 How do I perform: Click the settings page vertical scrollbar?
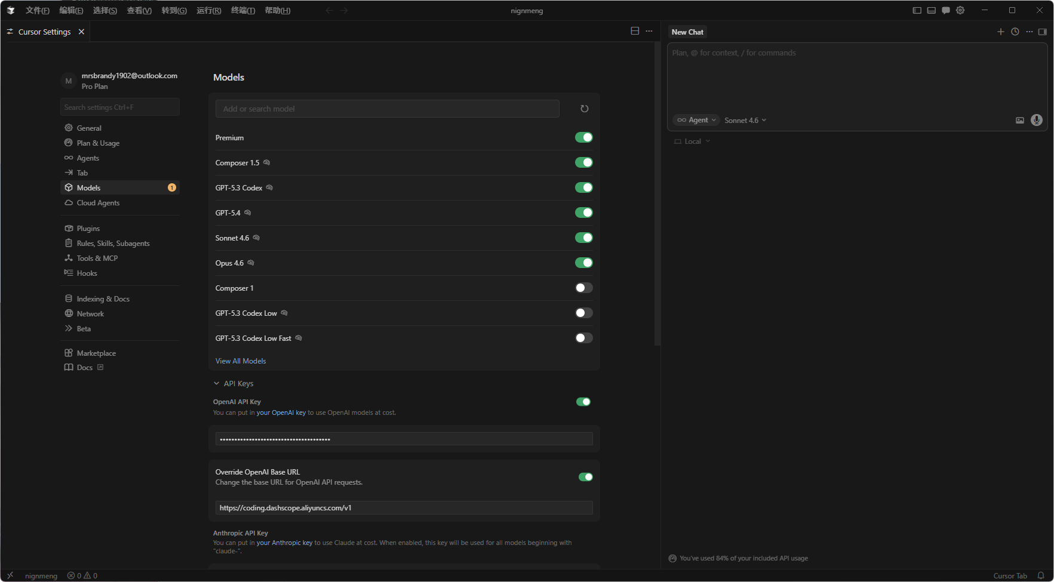click(x=657, y=191)
